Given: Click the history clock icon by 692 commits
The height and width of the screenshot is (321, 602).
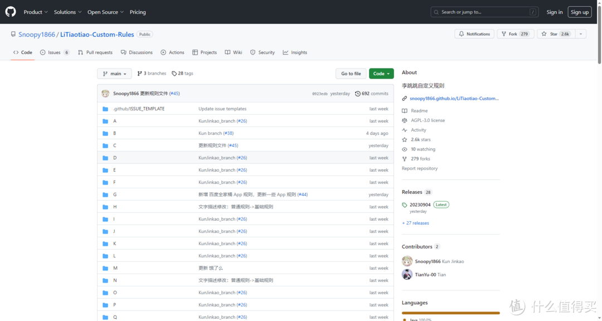Looking at the screenshot, I should click(x=357, y=94).
